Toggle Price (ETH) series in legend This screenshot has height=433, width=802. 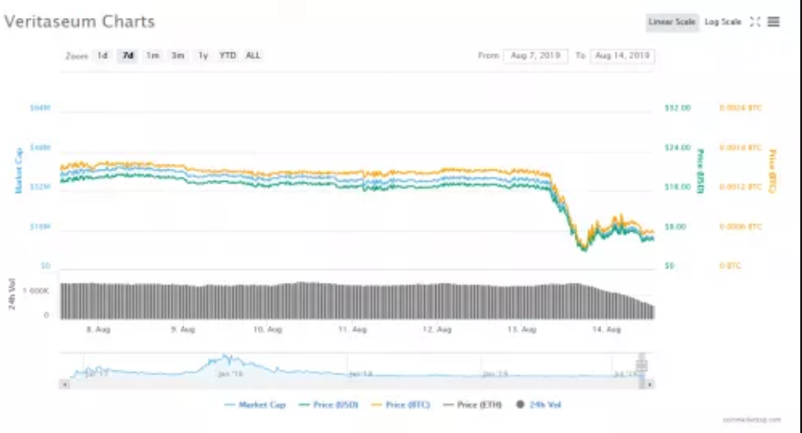[472, 405]
